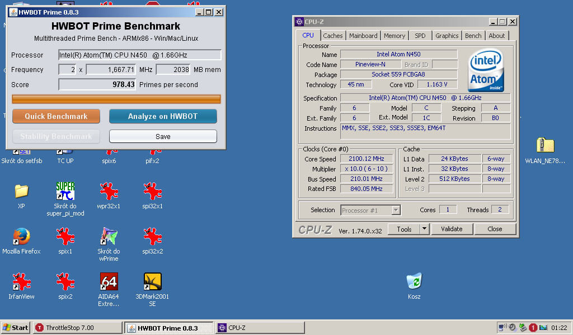Click the Core Speed value 2100.12 MHz
The height and width of the screenshot is (335, 573).
pyautogui.click(x=367, y=159)
